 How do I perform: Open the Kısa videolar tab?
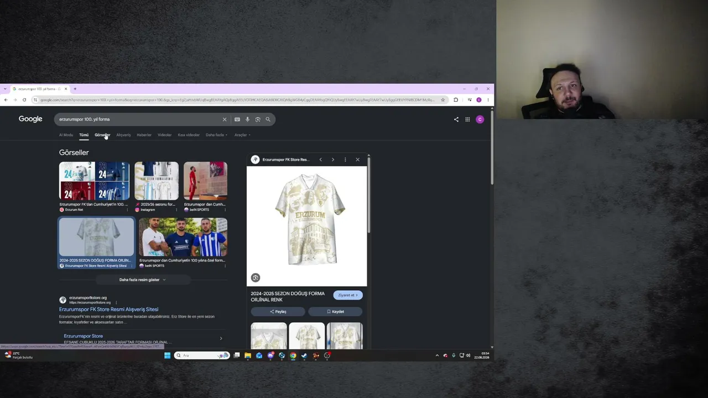coord(189,135)
